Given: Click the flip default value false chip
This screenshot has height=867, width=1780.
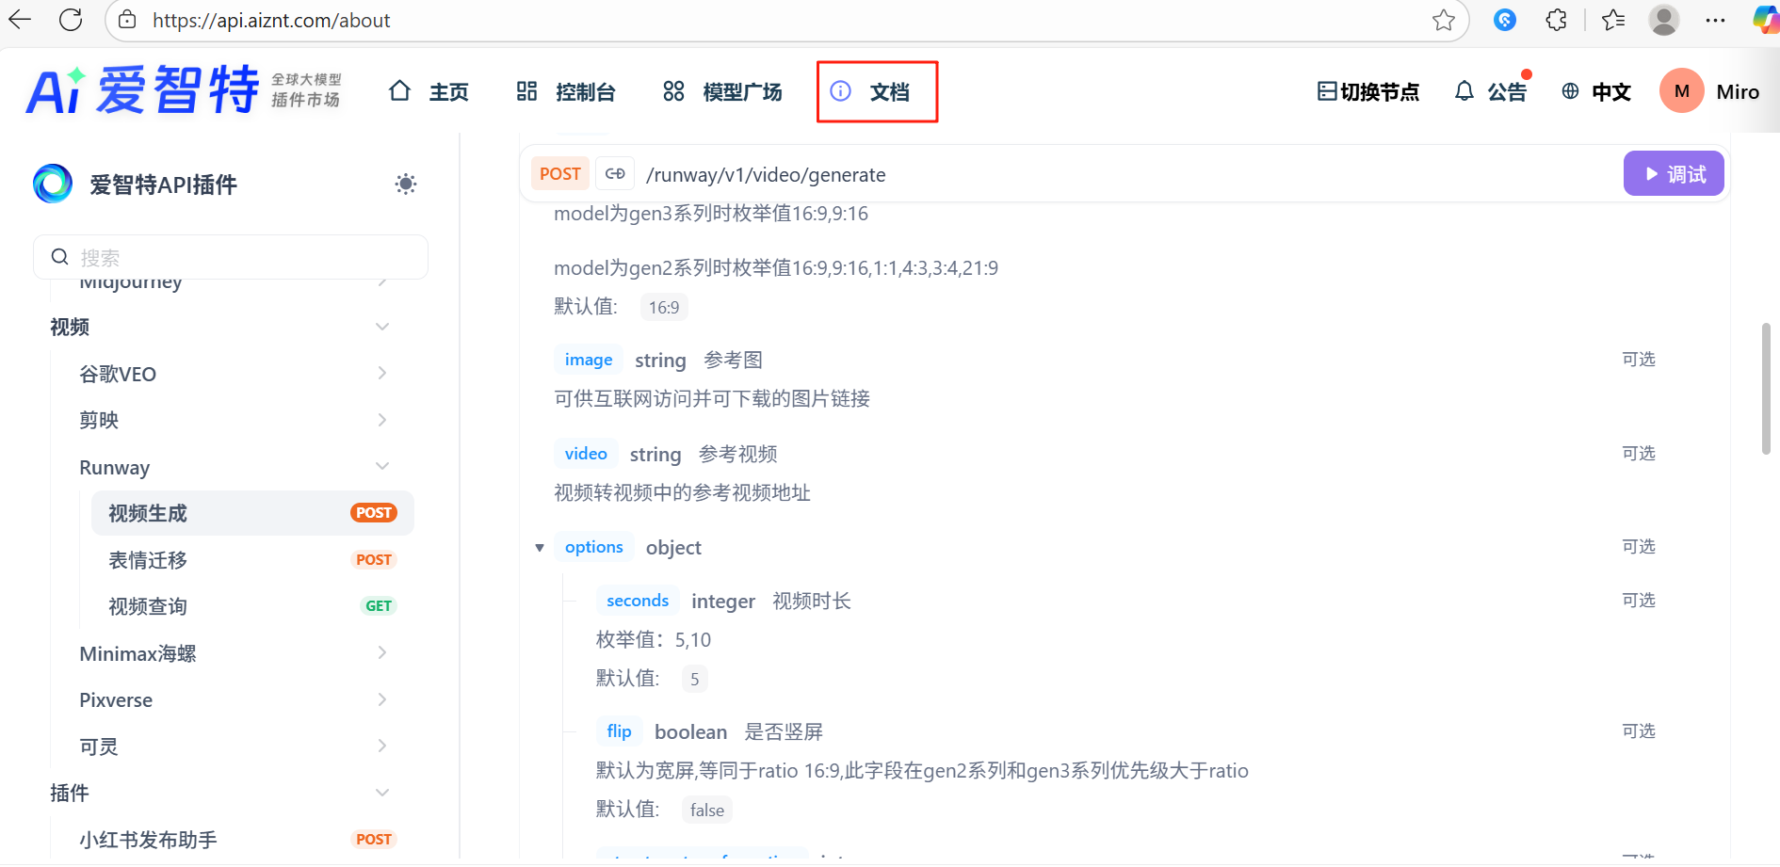Looking at the screenshot, I should pyautogui.click(x=707, y=811).
